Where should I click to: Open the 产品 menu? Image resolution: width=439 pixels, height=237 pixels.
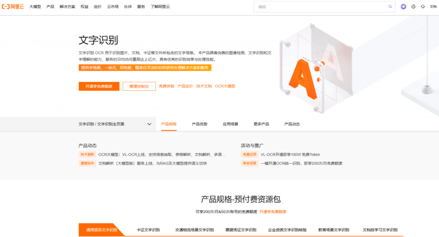coord(50,6)
